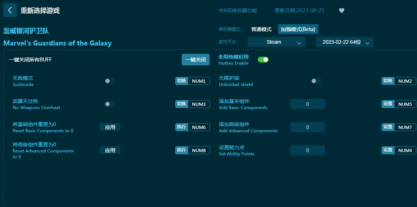Click the Add Basic Components value field
This screenshot has width=417, height=207.
(307, 104)
